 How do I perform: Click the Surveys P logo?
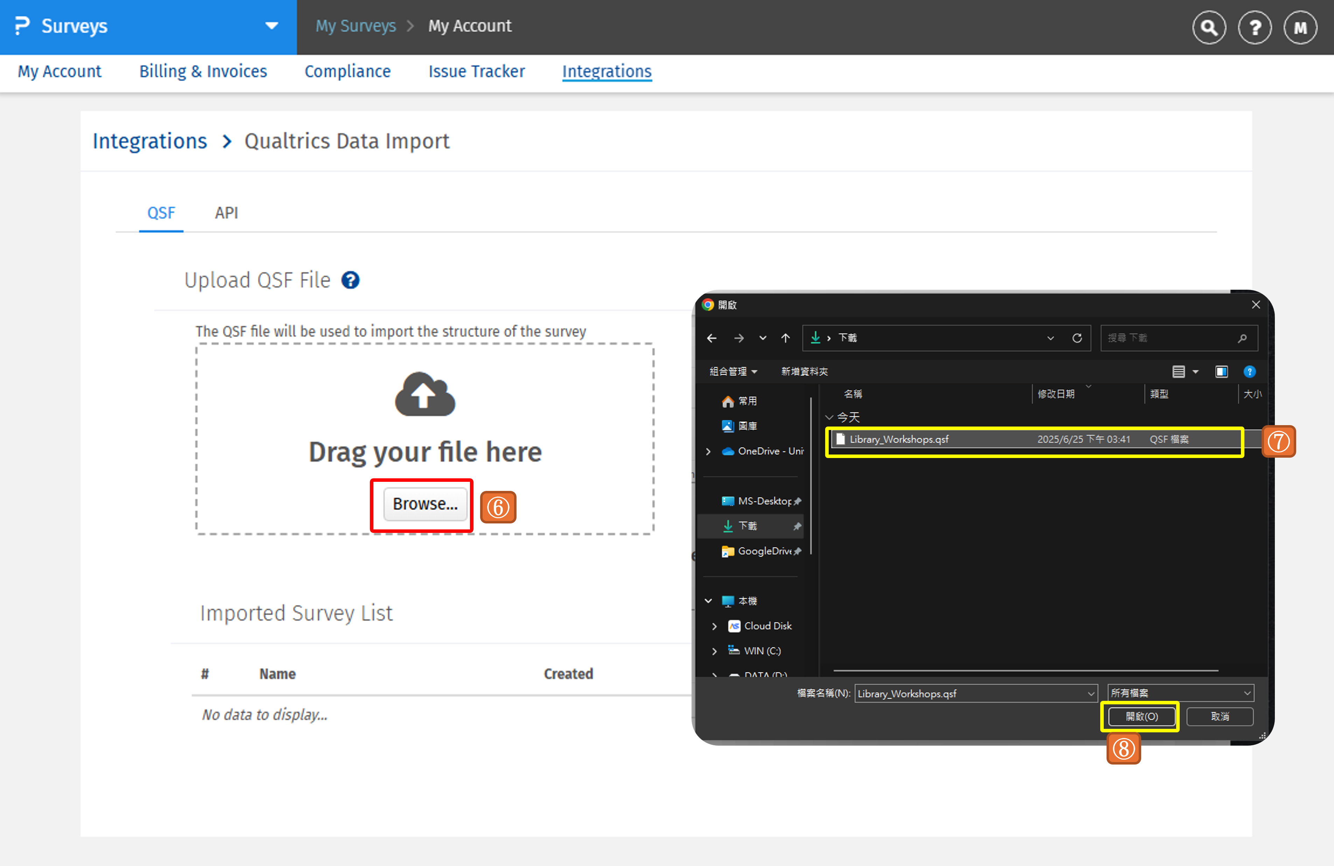[x=21, y=26]
